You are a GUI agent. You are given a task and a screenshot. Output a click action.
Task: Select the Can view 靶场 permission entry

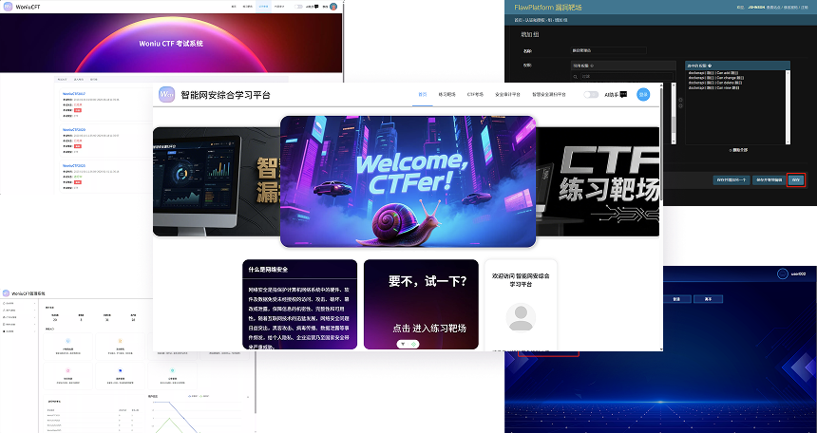point(713,87)
